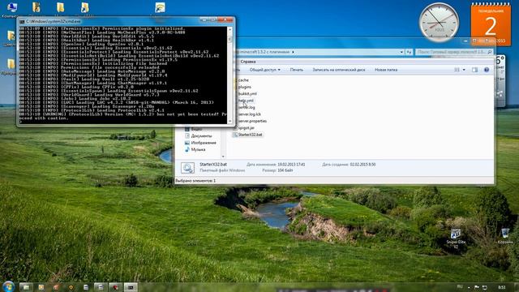Viewport: 519px width, 292px height.
Task: Open the address bar history dropdown arrow
Action: [401, 52]
